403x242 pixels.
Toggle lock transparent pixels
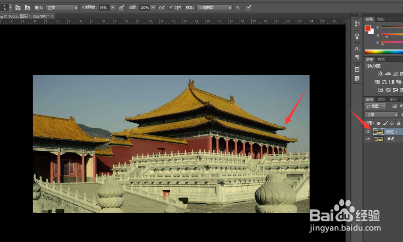click(x=378, y=123)
